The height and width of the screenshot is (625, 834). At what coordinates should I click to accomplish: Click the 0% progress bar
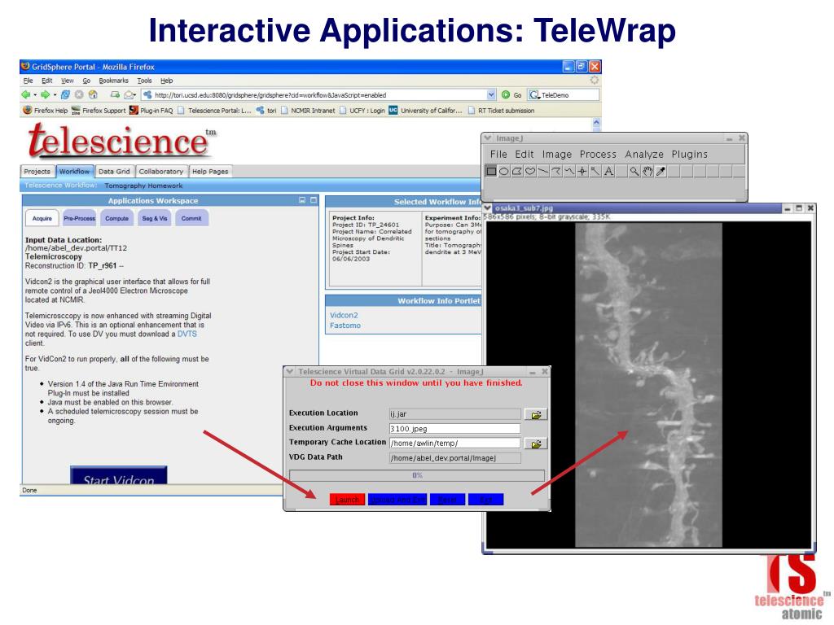click(417, 475)
